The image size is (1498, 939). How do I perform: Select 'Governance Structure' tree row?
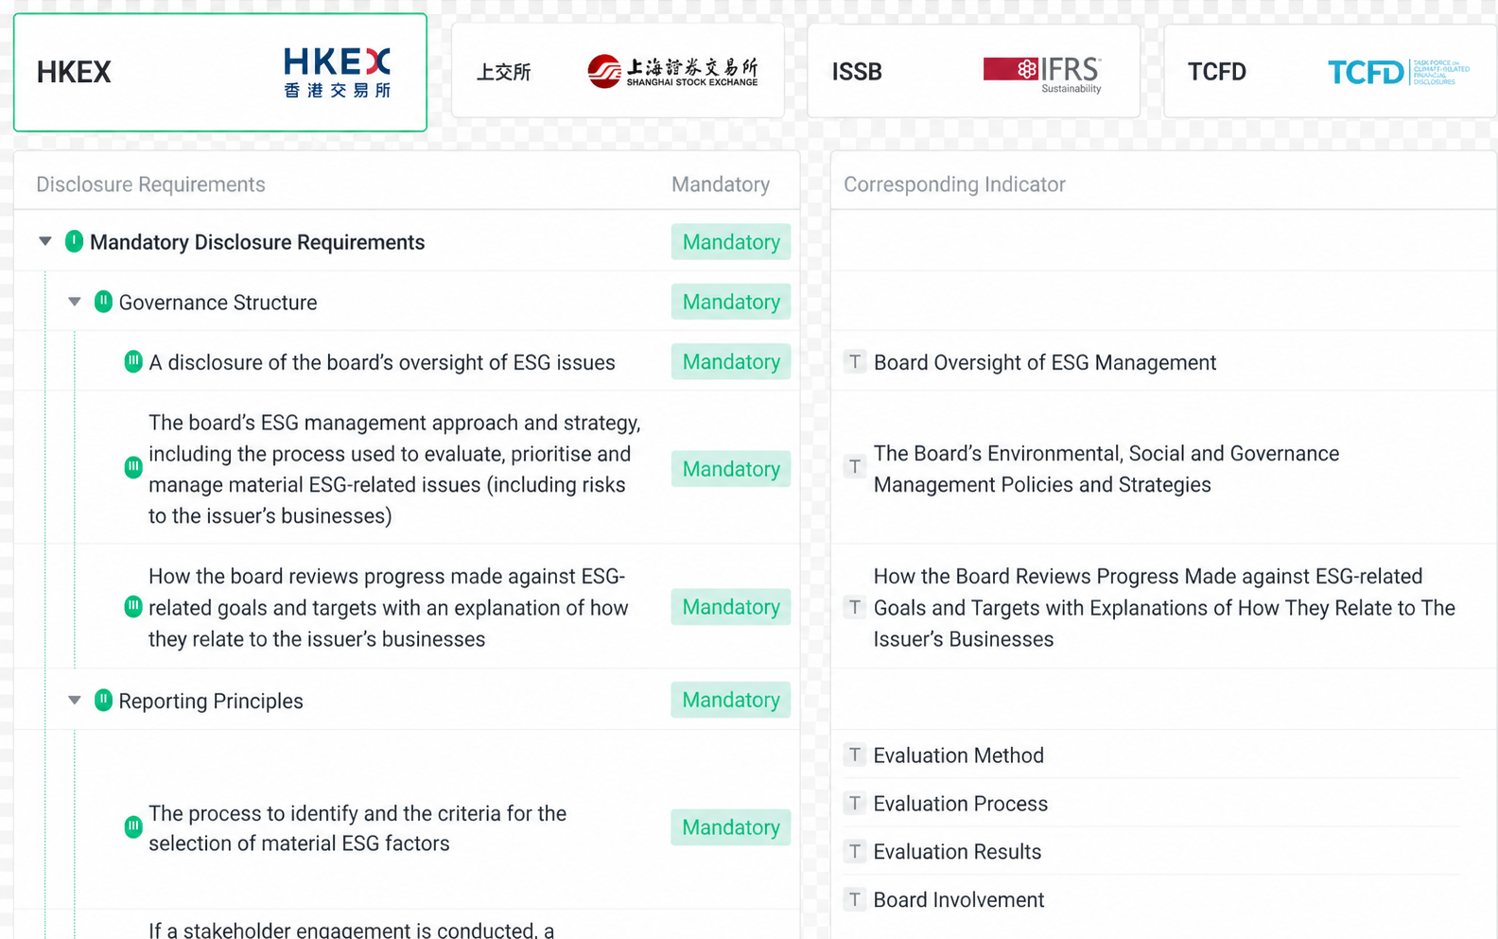pos(407,302)
